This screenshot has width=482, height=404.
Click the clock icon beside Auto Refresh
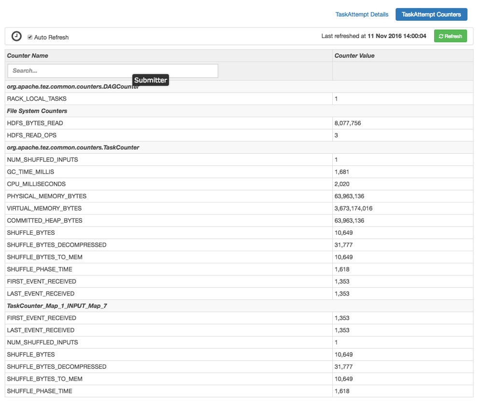click(x=16, y=37)
